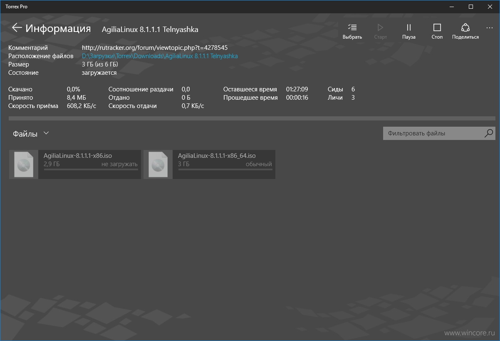Click the received amount 8,4 МБ

click(x=77, y=98)
